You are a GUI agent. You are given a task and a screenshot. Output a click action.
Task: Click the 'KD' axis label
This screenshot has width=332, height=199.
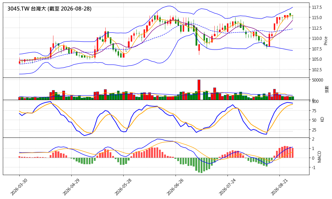pos(323,119)
